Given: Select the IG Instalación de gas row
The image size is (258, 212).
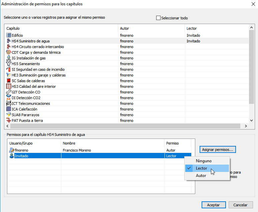Looking at the screenshot, I should [127, 58].
